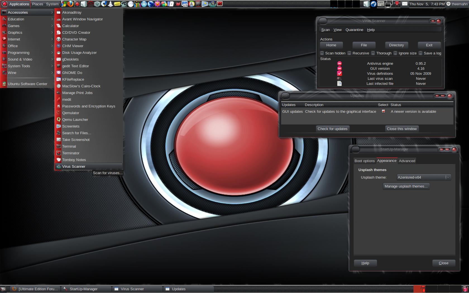Click the blue wolf tray icon

click(373, 4)
